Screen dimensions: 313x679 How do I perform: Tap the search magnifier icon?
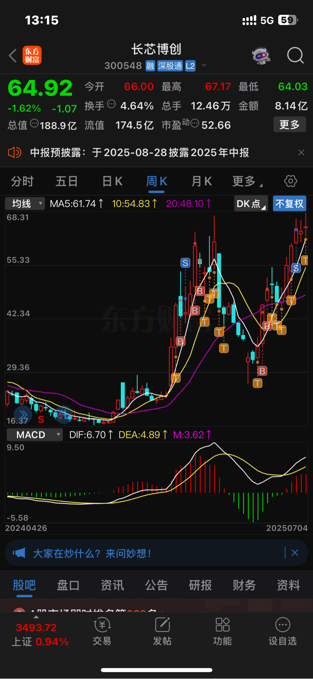pyautogui.click(x=295, y=56)
